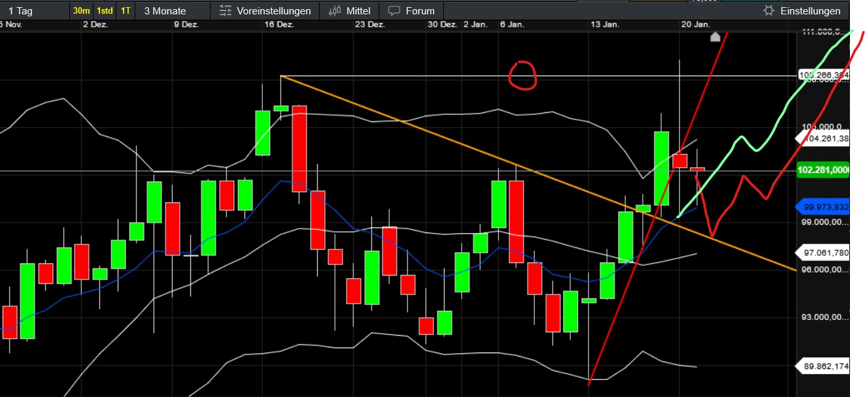Select the 1std timeframe
Screen dimensions: 865x397
click(x=104, y=10)
